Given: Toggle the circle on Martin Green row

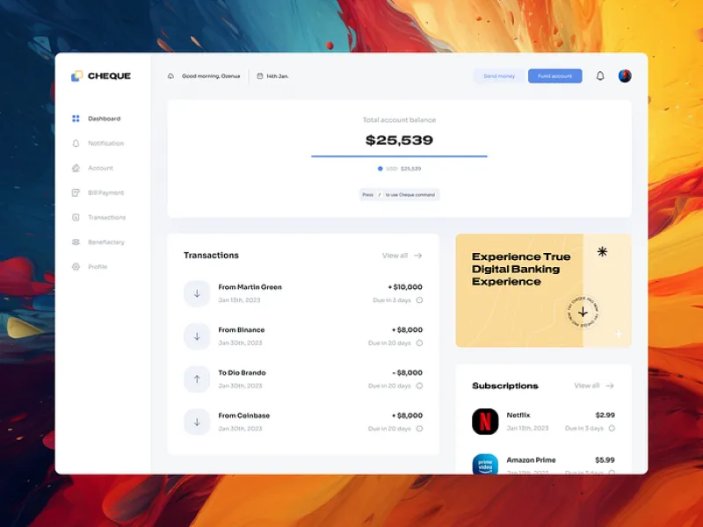Looking at the screenshot, I should 419,300.
